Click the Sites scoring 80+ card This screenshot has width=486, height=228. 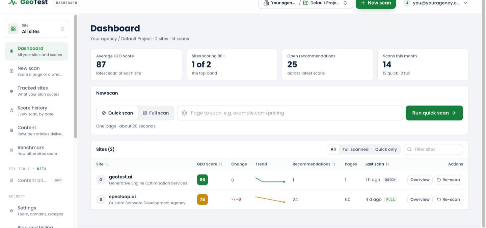(232, 65)
